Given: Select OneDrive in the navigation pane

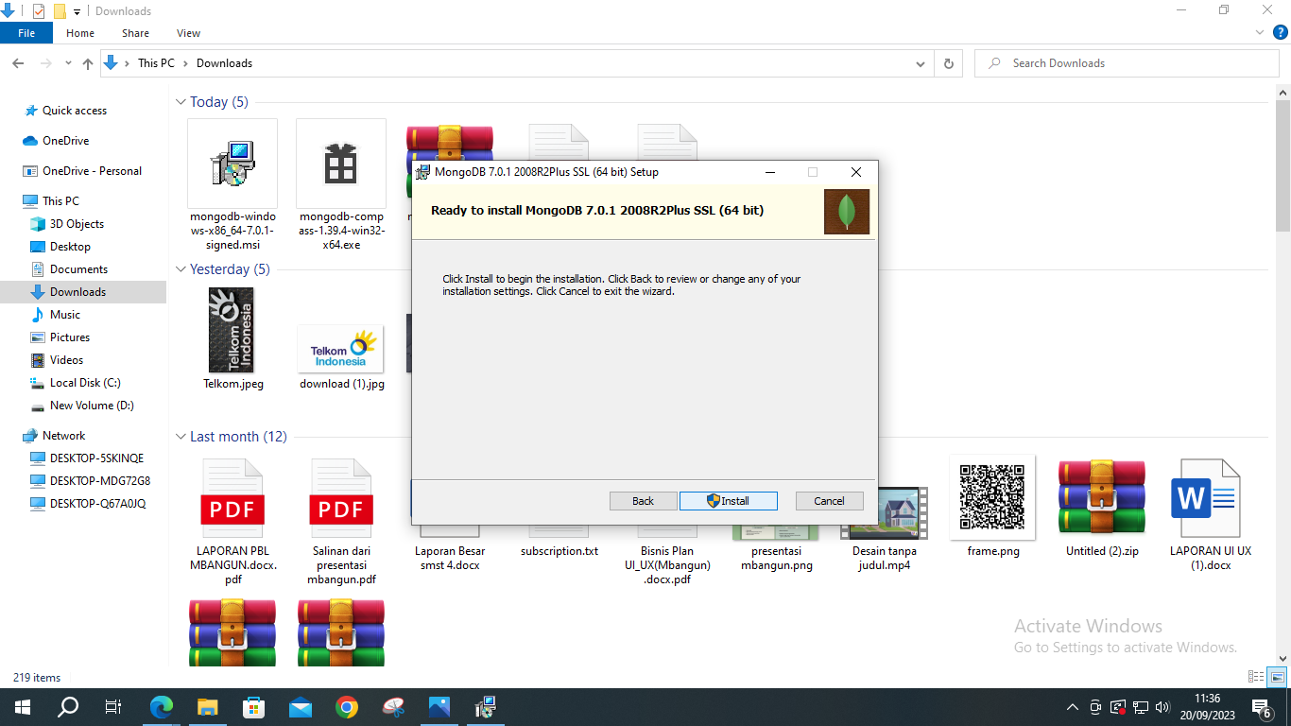Looking at the screenshot, I should [66, 141].
